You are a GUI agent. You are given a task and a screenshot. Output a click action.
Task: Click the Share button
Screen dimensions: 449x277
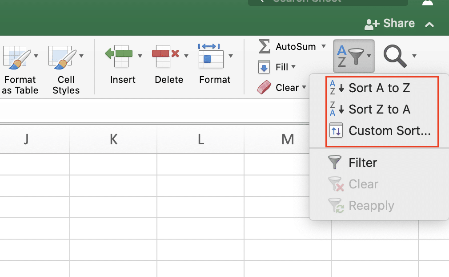pyautogui.click(x=390, y=24)
